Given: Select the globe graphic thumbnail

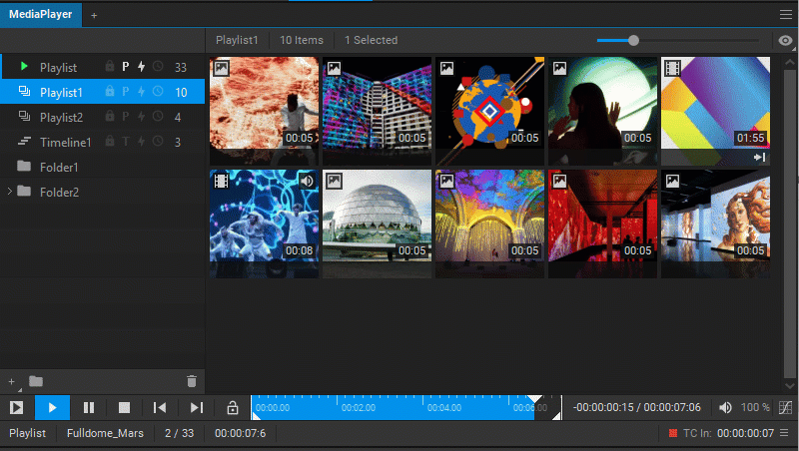Looking at the screenshot, I should [x=489, y=111].
